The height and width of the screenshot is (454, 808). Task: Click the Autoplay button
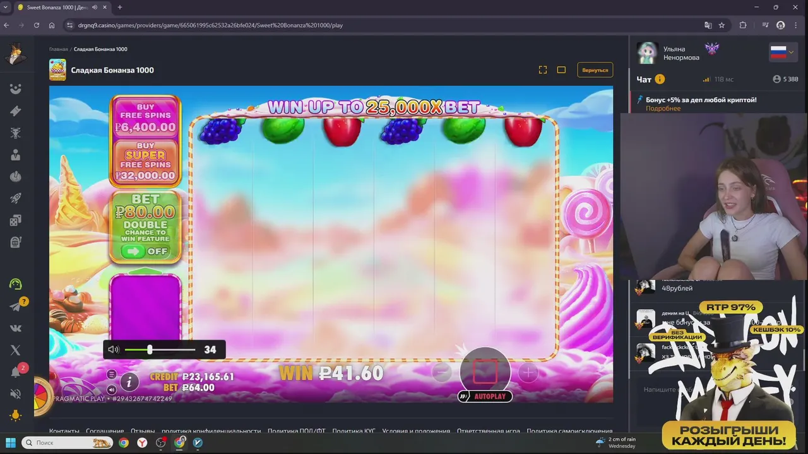point(485,396)
